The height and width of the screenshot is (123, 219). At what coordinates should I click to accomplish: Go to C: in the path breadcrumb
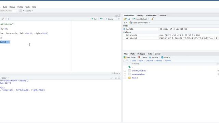128,61
